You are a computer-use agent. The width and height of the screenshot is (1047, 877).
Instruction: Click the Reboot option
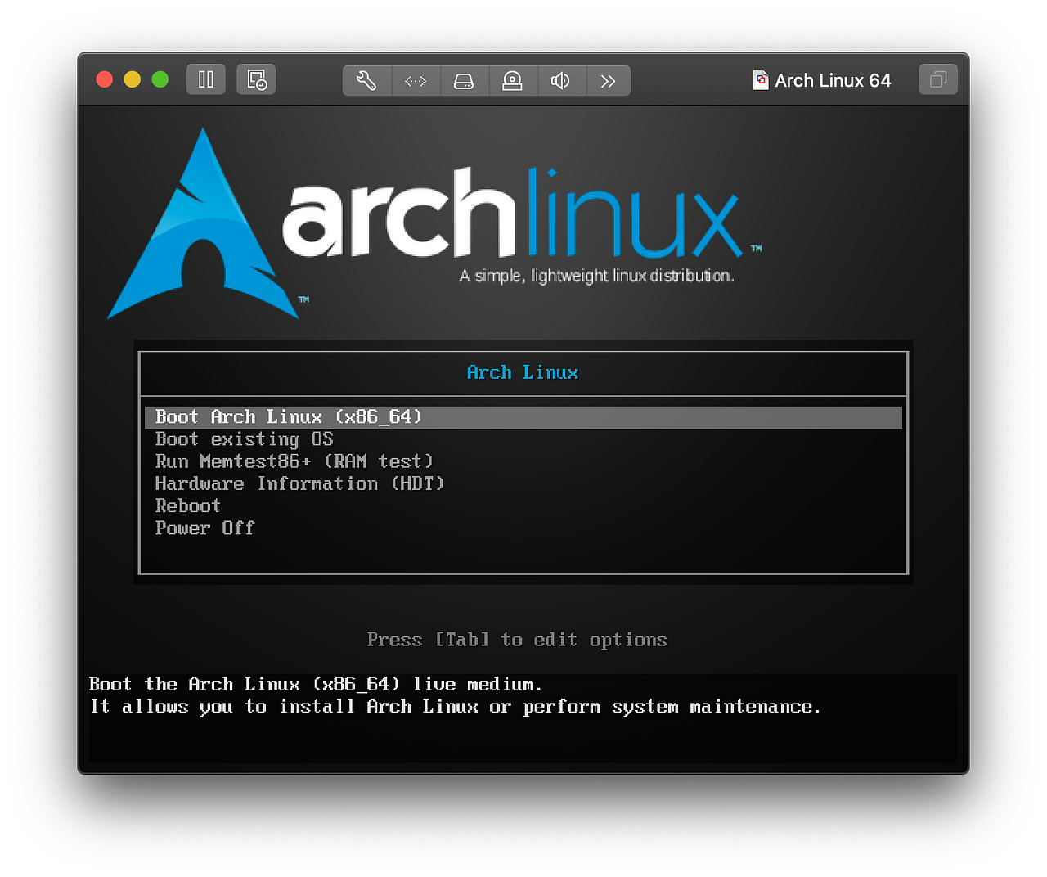(x=187, y=506)
